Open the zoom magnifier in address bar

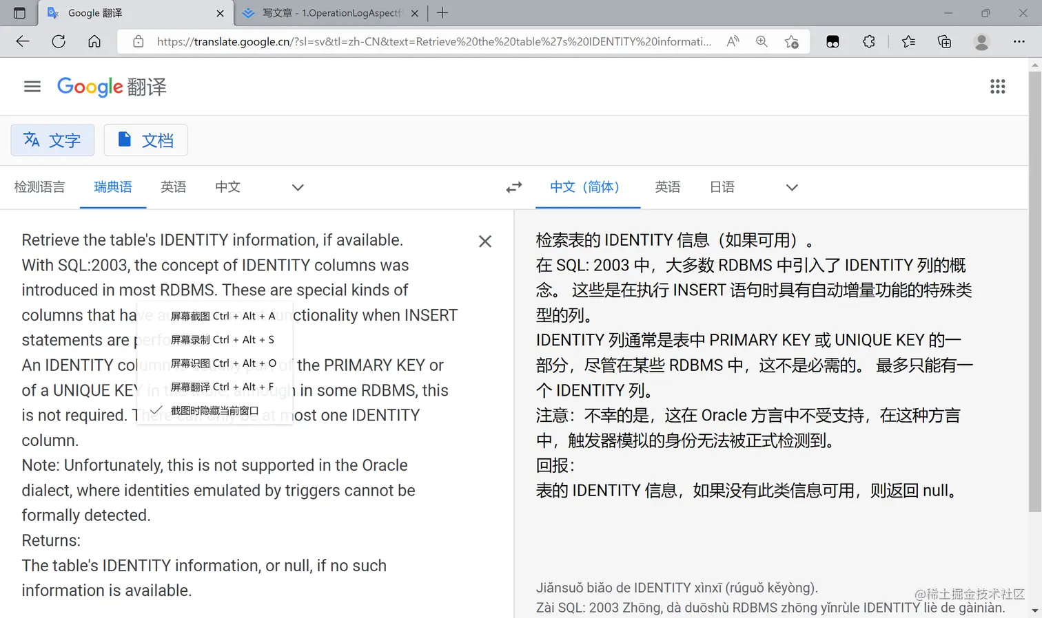[x=762, y=41]
